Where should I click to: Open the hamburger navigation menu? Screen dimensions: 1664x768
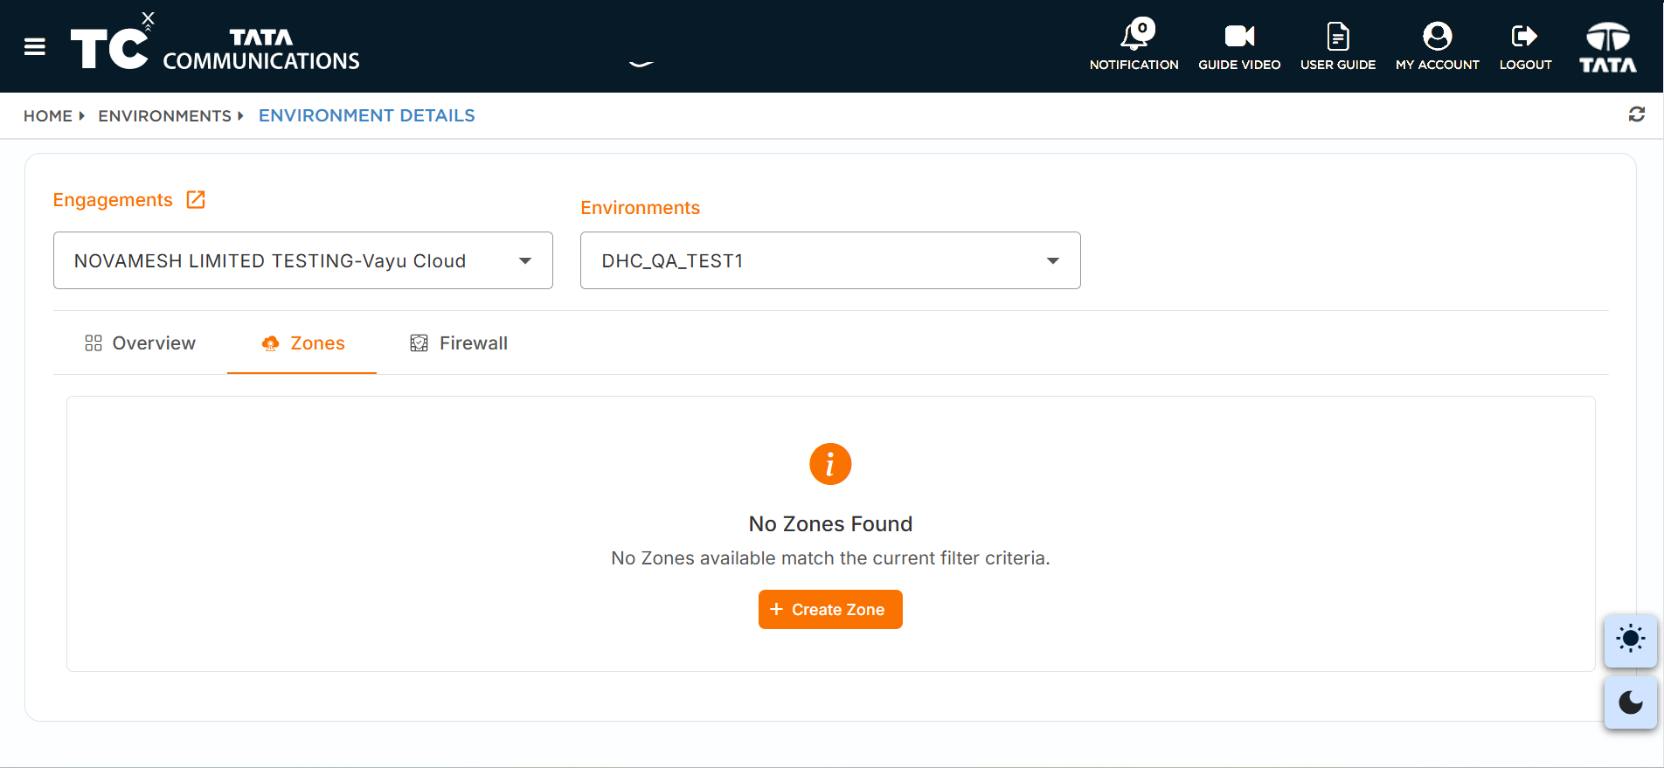click(x=35, y=46)
